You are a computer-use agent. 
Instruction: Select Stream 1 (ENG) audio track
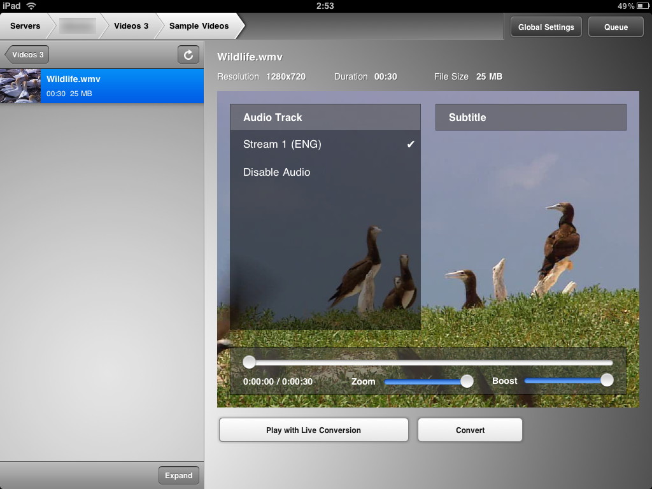coord(282,145)
